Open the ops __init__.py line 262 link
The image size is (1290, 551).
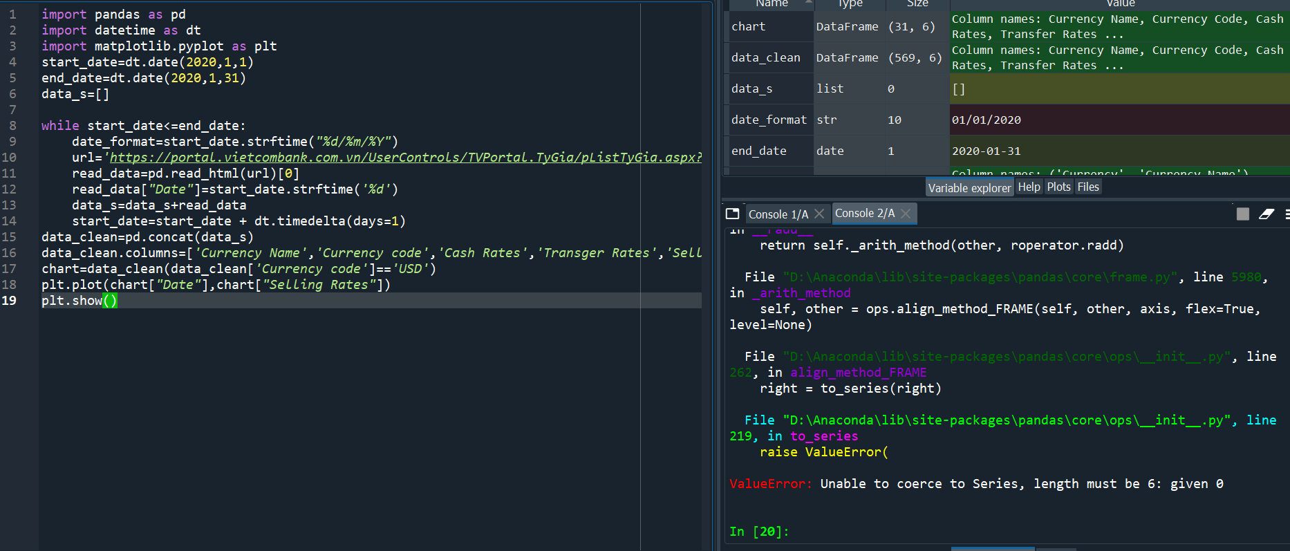click(1007, 357)
